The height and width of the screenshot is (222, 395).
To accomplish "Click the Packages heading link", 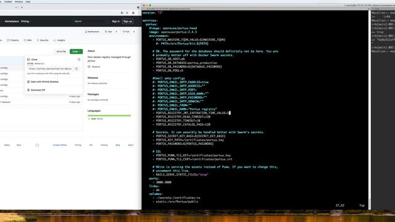I will click(93, 94).
